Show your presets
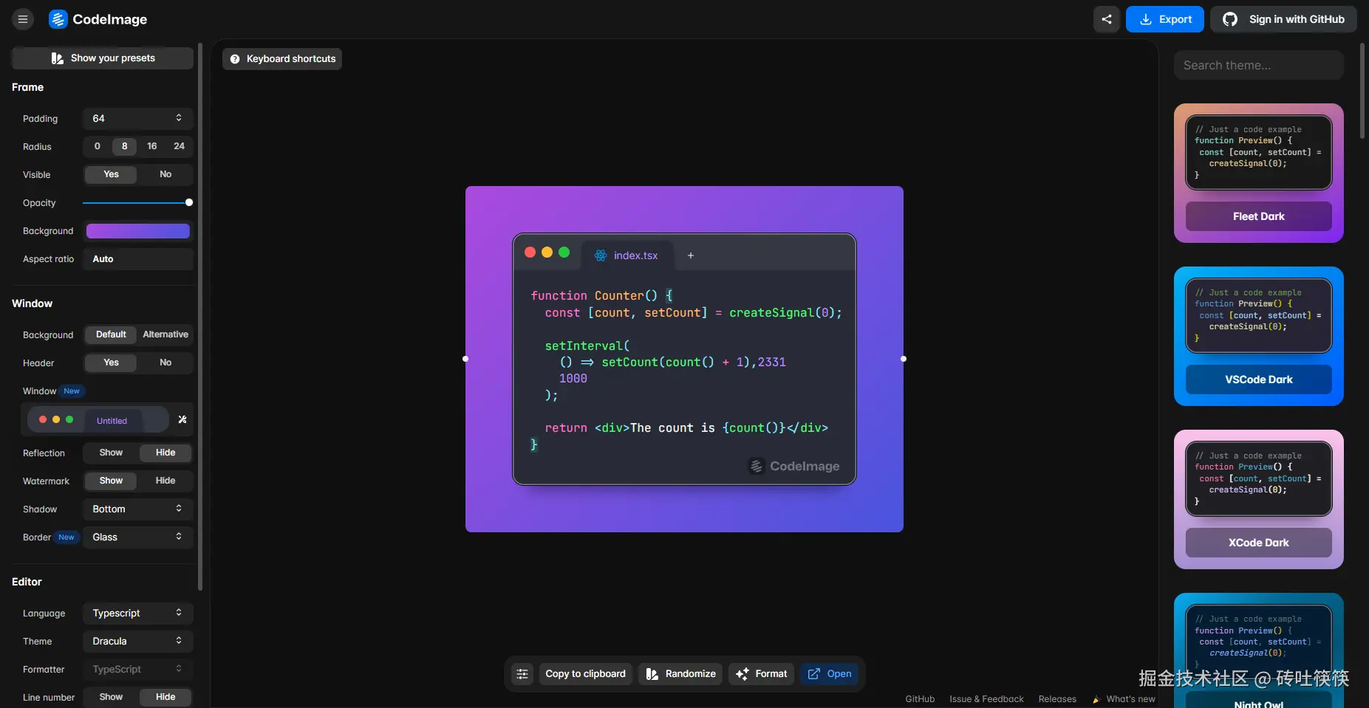This screenshot has width=1369, height=708. click(x=103, y=58)
